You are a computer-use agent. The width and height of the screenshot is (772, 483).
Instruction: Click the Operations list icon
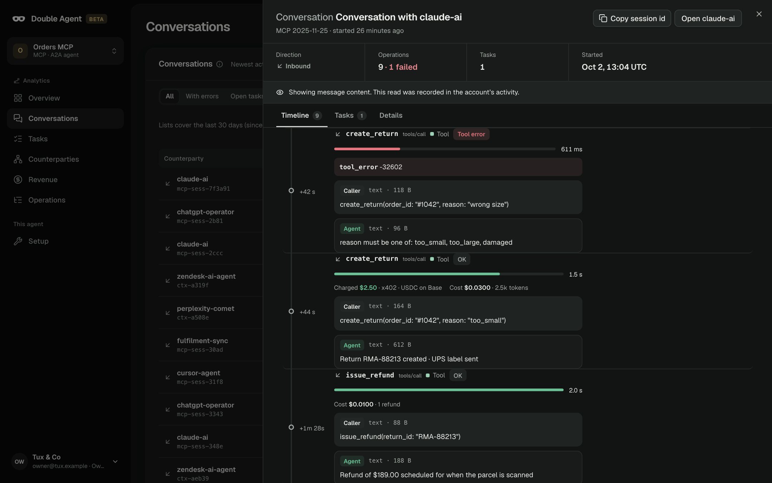click(x=18, y=200)
